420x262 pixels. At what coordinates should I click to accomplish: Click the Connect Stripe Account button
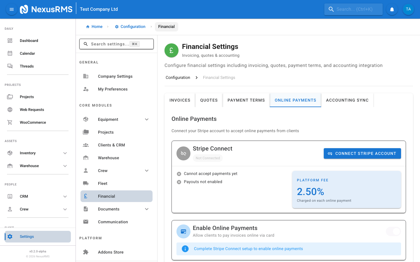[x=362, y=153]
